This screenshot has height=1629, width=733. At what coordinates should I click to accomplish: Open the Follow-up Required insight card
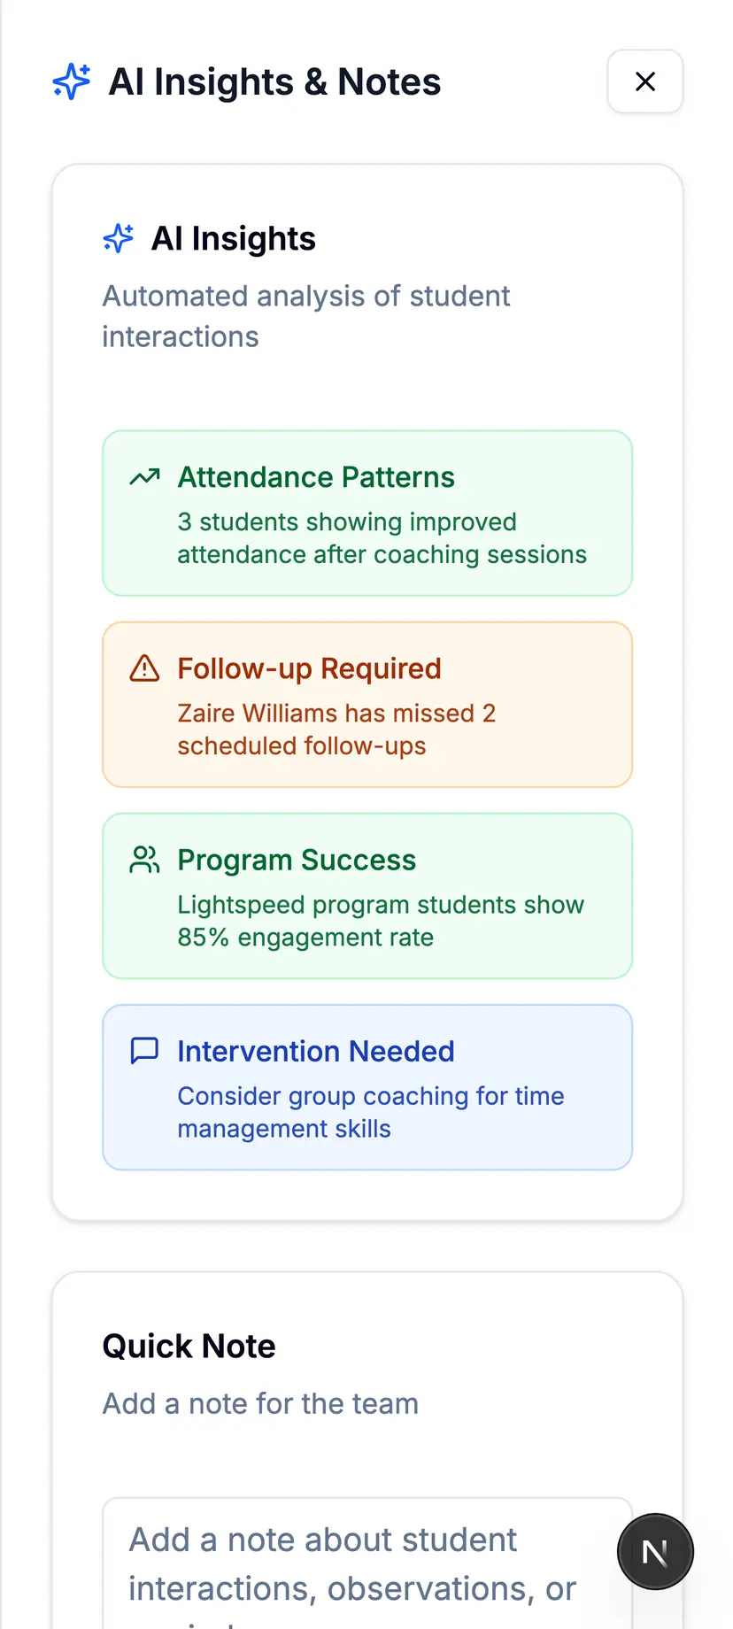367,705
